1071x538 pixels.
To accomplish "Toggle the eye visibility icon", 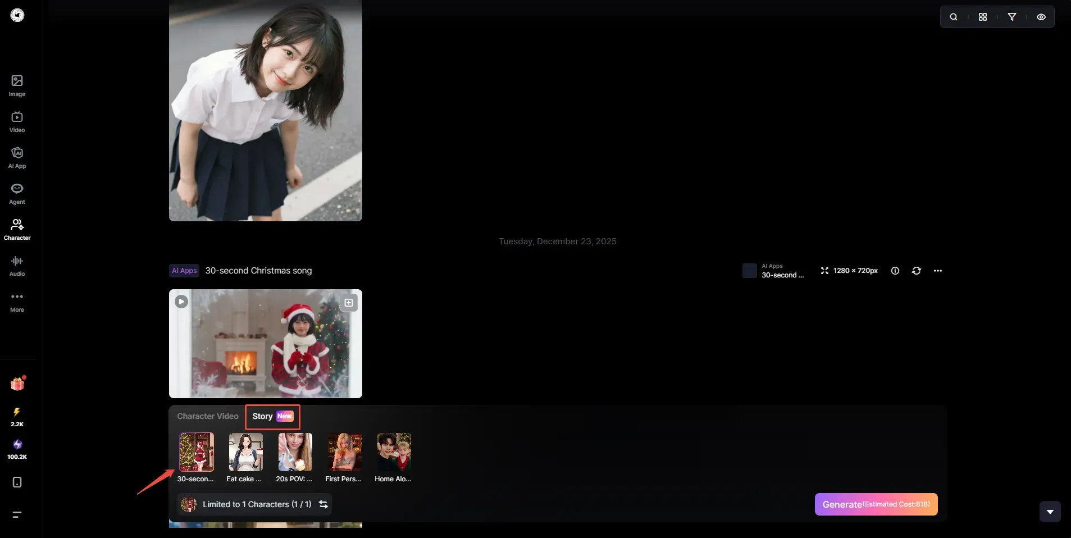I will (x=1041, y=17).
